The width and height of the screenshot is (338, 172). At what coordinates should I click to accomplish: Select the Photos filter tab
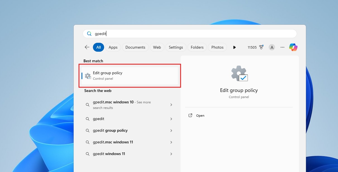tap(217, 47)
